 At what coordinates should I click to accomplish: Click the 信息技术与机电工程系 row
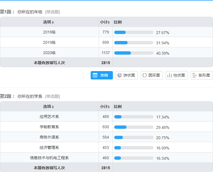[x=106, y=158]
